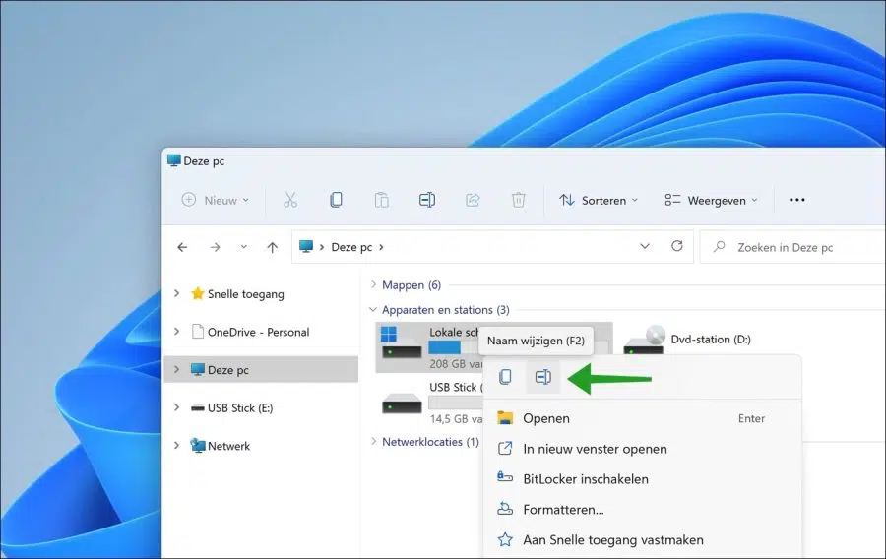Click the chevron after Deze pc breadcrumb
This screenshot has width=886, height=559.
point(381,247)
